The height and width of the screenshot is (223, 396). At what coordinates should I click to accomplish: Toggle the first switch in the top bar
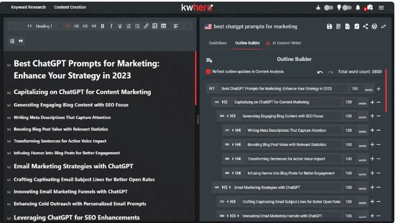point(329,7)
